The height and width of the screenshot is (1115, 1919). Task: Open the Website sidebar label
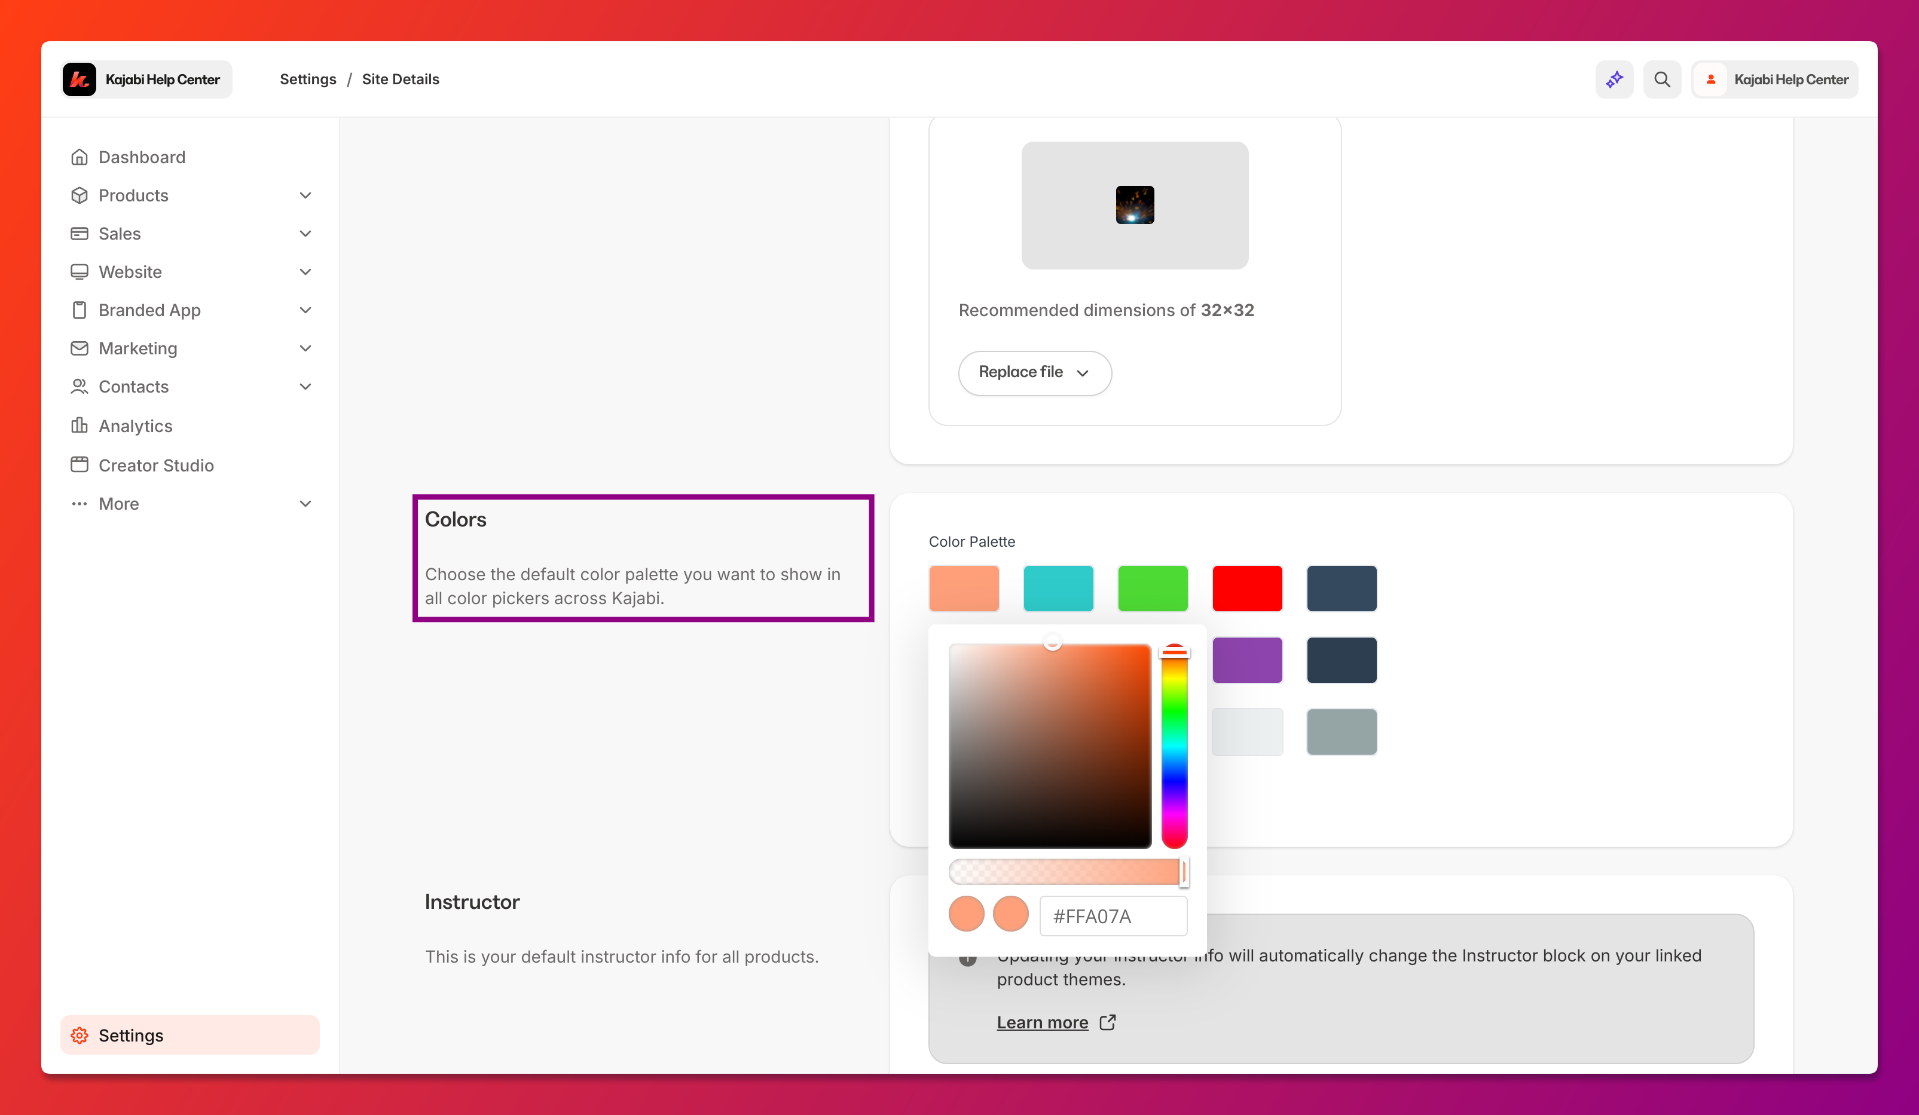tap(130, 272)
